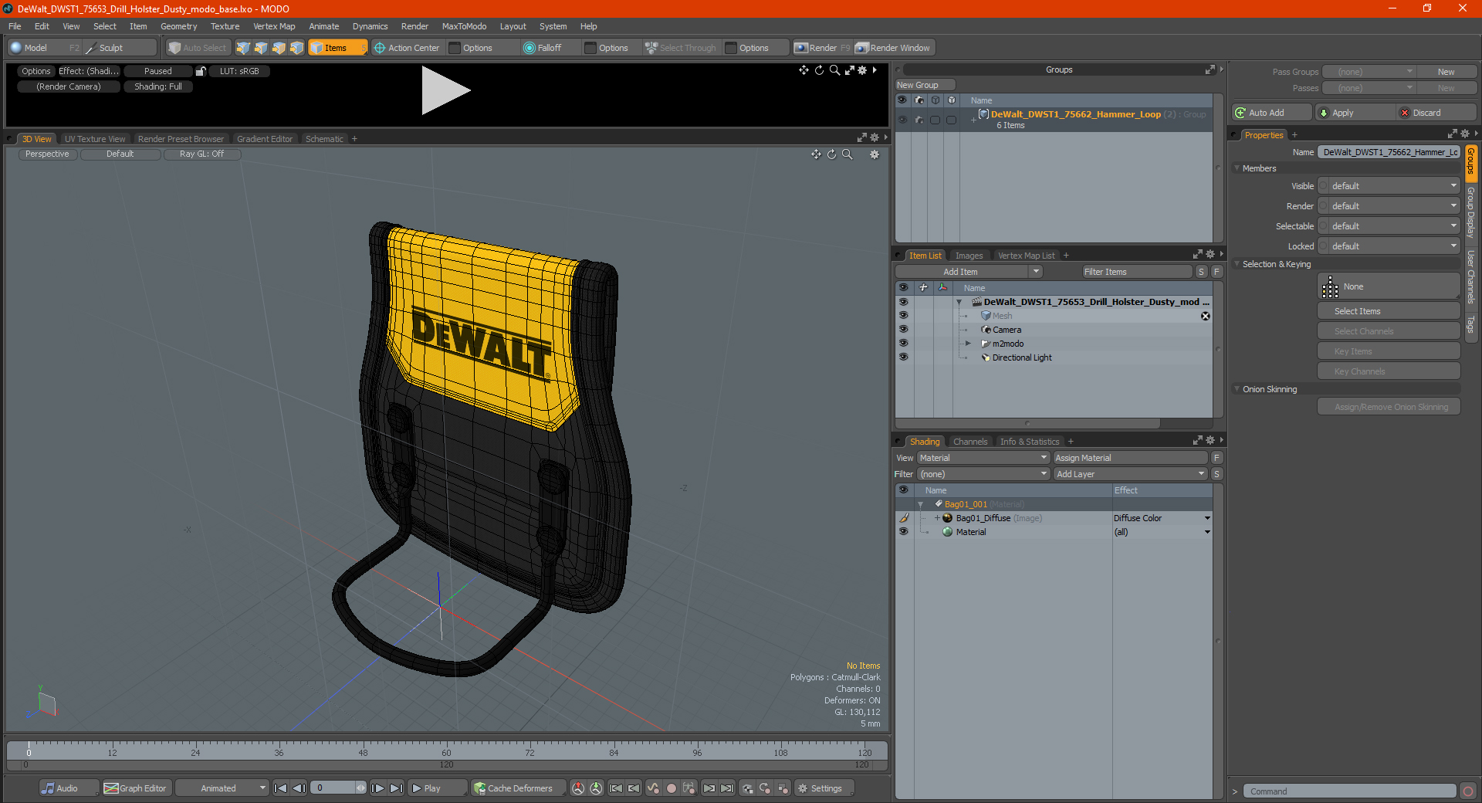The image size is (1482, 803).
Task: Toggle visibility of Directional Light
Action: [903, 357]
